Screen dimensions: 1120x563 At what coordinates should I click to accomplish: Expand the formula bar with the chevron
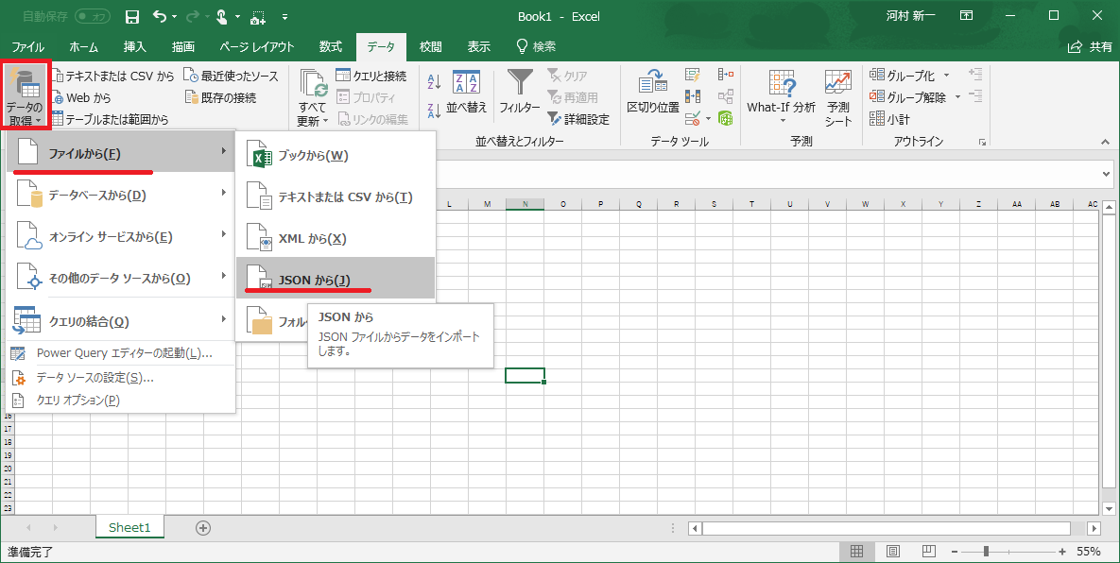[1107, 174]
